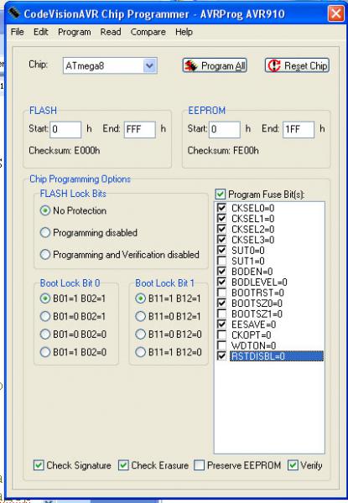This screenshot has width=348, height=503.
Task: Click the EEPROM 'Checksum: FE00h' text
Action: pyautogui.click(x=223, y=150)
